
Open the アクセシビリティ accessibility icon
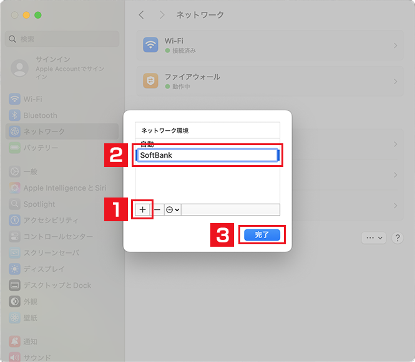click(x=14, y=220)
